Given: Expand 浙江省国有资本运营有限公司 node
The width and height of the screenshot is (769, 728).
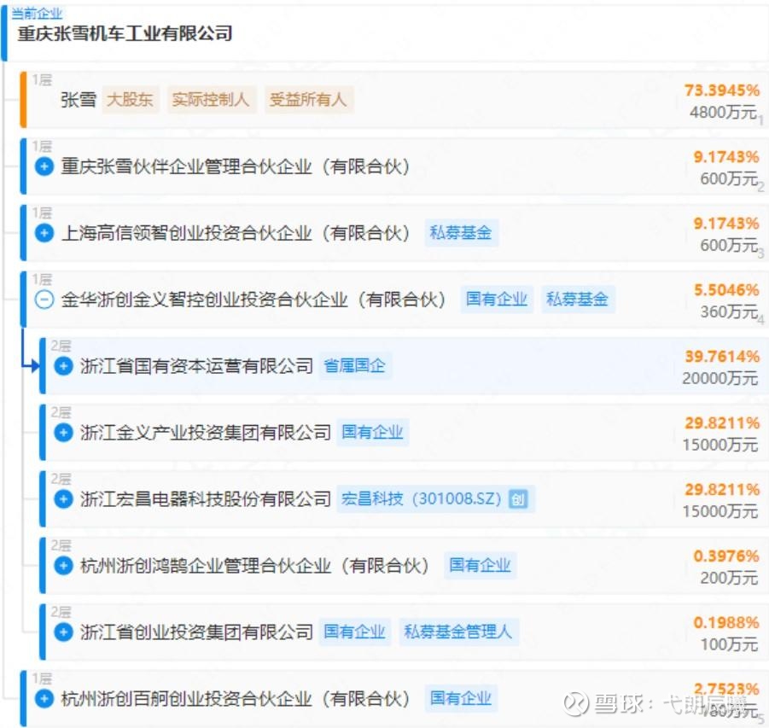Looking at the screenshot, I should [x=63, y=366].
